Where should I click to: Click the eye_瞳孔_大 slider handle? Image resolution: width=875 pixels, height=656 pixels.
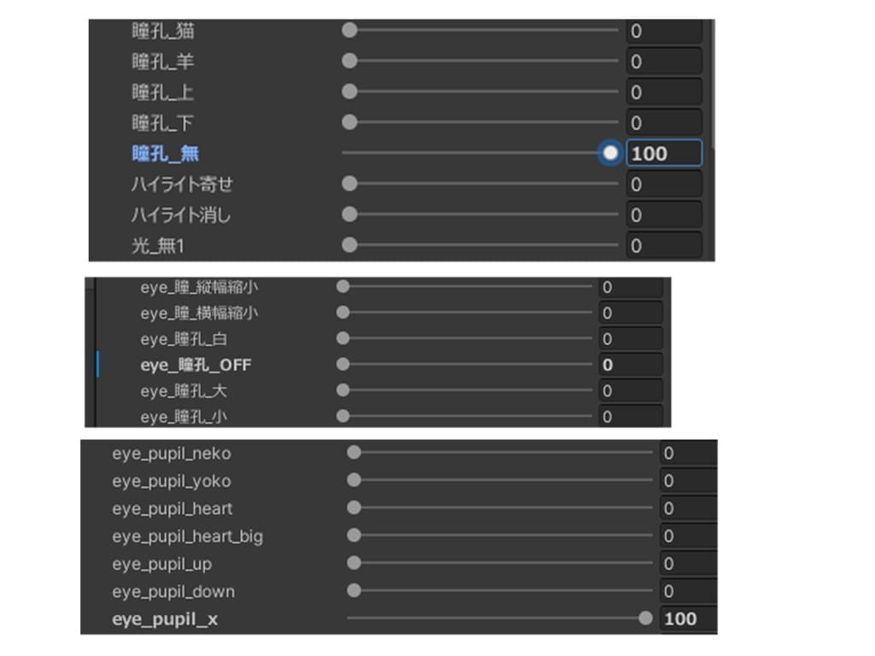(x=343, y=391)
